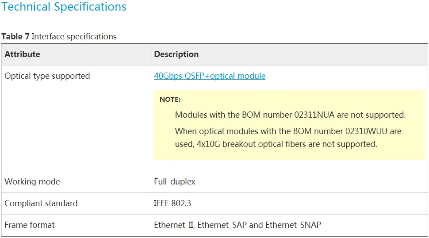Click the IEEE 802.3 value
This screenshot has height=238, width=429.
(x=172, y=203)
